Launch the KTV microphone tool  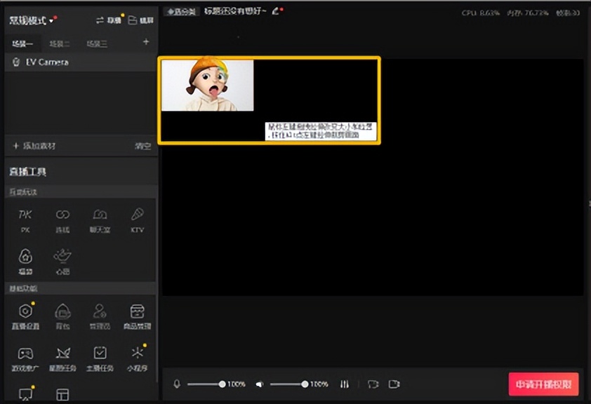[138, 217]
